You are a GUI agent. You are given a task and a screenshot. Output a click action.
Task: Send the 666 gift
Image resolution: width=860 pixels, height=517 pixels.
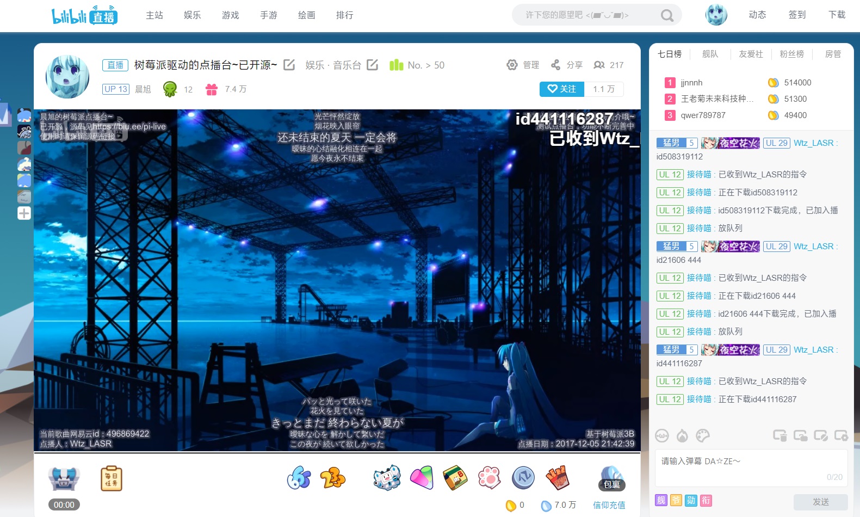299,478
